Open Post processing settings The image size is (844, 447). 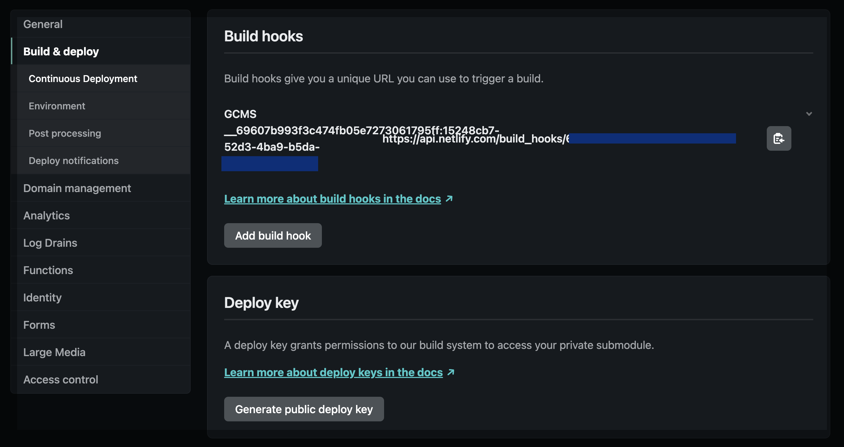pyautogui.click(x=65, y=133)
